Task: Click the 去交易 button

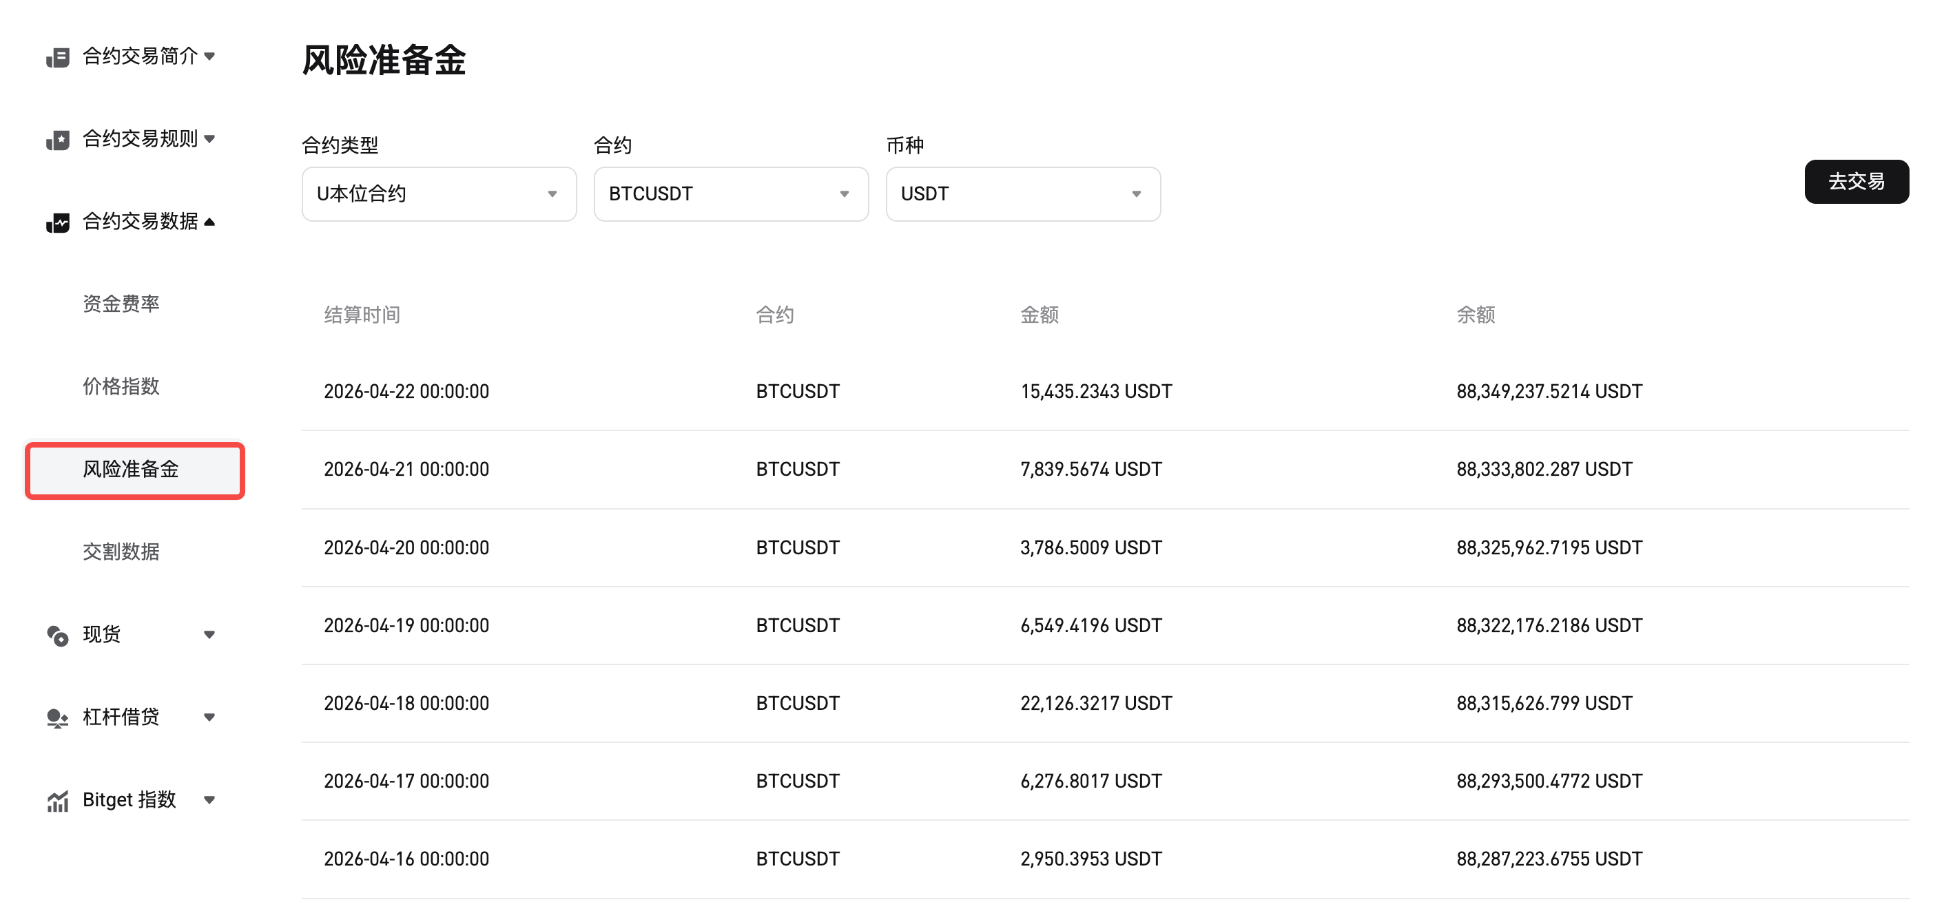Action: pyautogui.click(x=1857, y=182)
